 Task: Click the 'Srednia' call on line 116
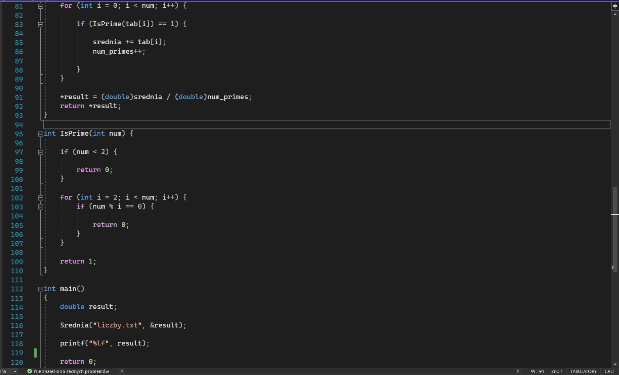pyautogui.click(x=74, y=325)
